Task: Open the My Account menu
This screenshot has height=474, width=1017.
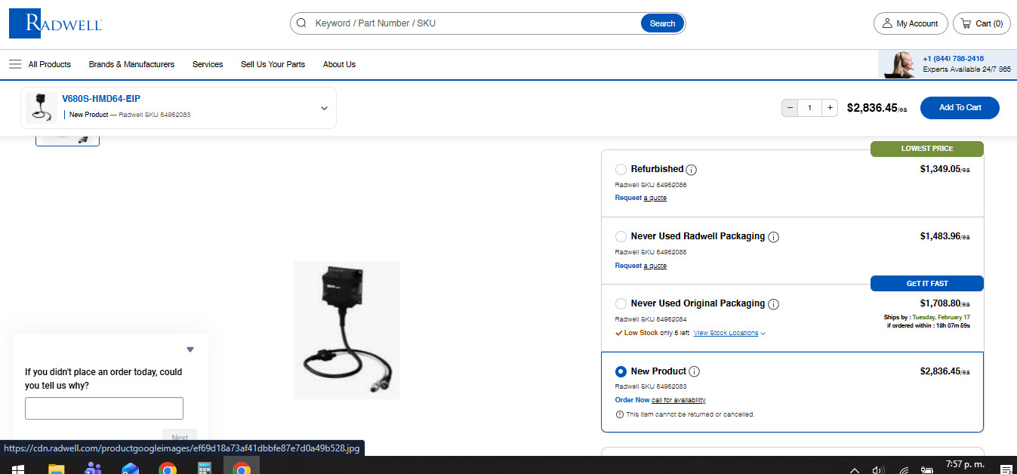Action: [x=910, y=23]
